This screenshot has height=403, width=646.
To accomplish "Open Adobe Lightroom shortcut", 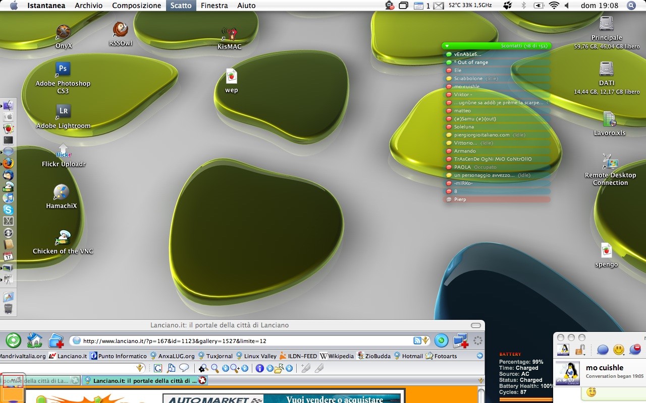I will (x=63, y=111).
